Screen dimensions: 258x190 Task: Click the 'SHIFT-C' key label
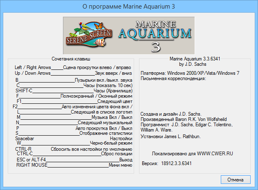coord(24,91)
